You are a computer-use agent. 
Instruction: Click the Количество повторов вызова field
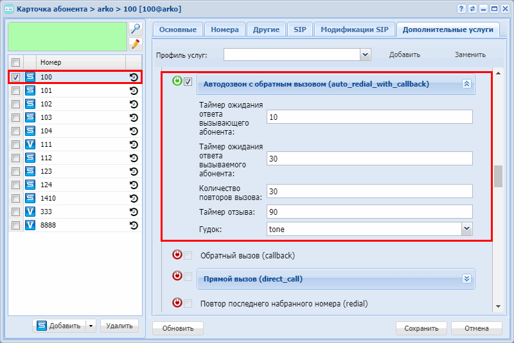(x=369, y=191)
